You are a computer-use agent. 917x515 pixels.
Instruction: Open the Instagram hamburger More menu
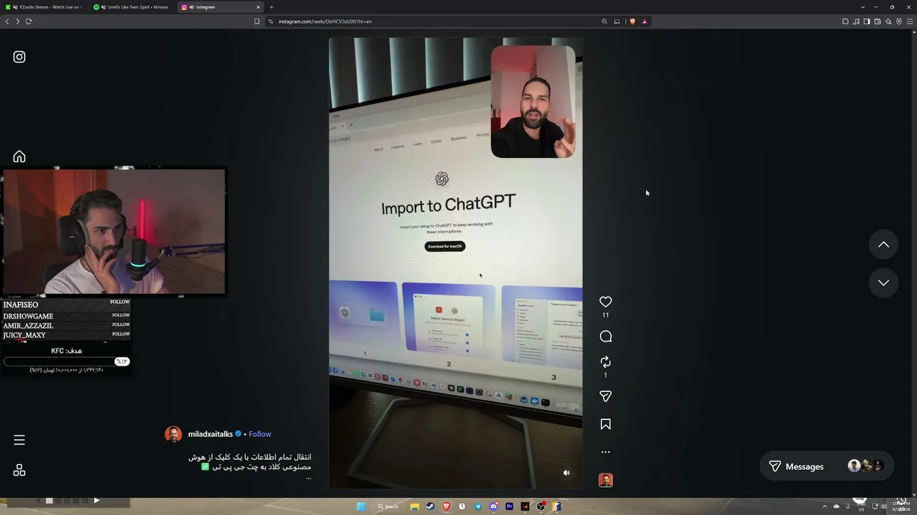tap(19, 440)
